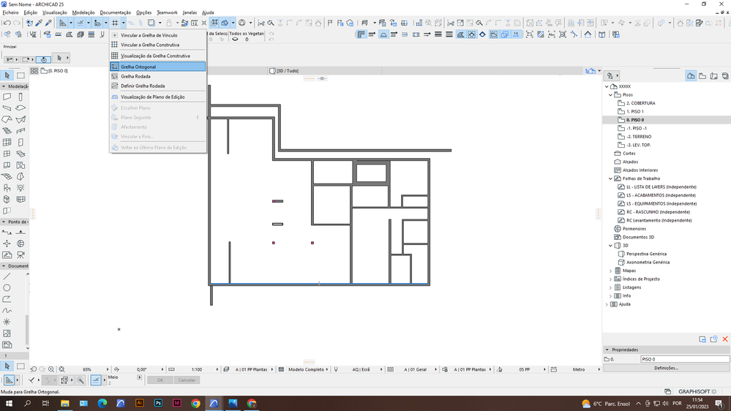The height and width of the screenshot is (411, 731).
Task: Delete with red X icon above Propriedades
Action: coord(725,339)
